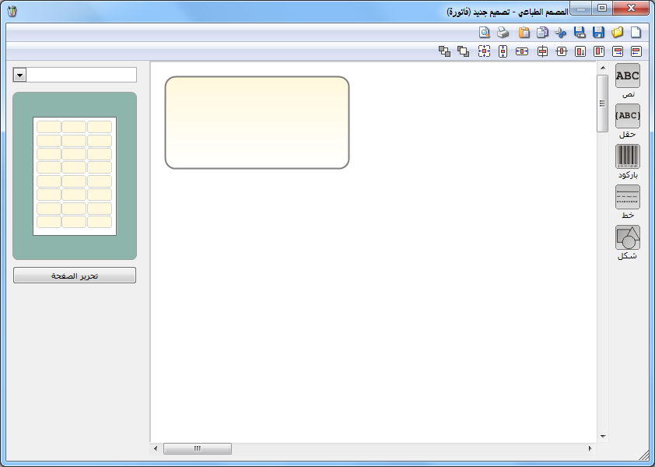Create a new blank design document
Viewport: 655px width, 467px height.
[636, 32]
